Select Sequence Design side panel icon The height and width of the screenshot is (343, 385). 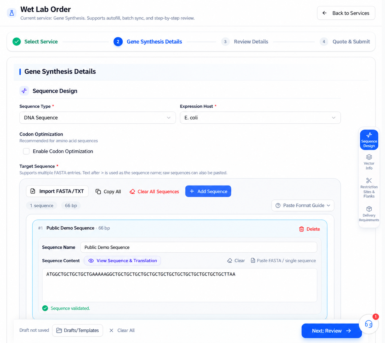pyautogui.click(x=369, y=140)
